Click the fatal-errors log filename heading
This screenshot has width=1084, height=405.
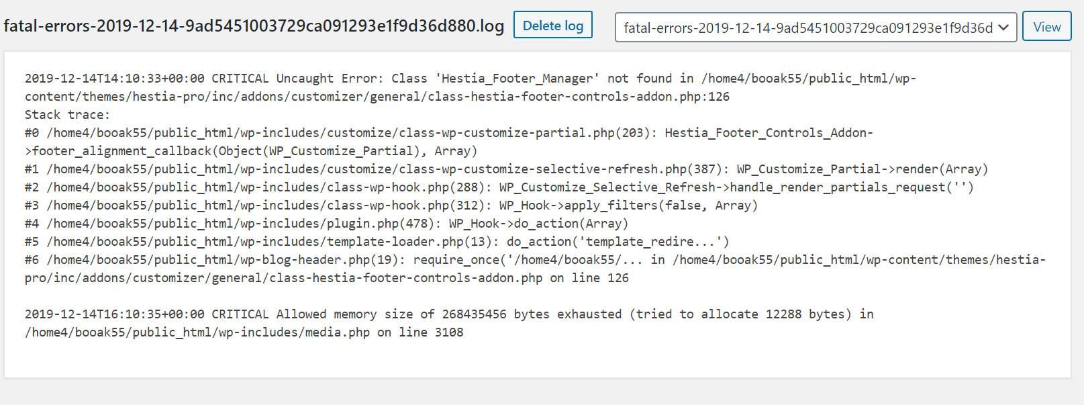click(254, 26)
